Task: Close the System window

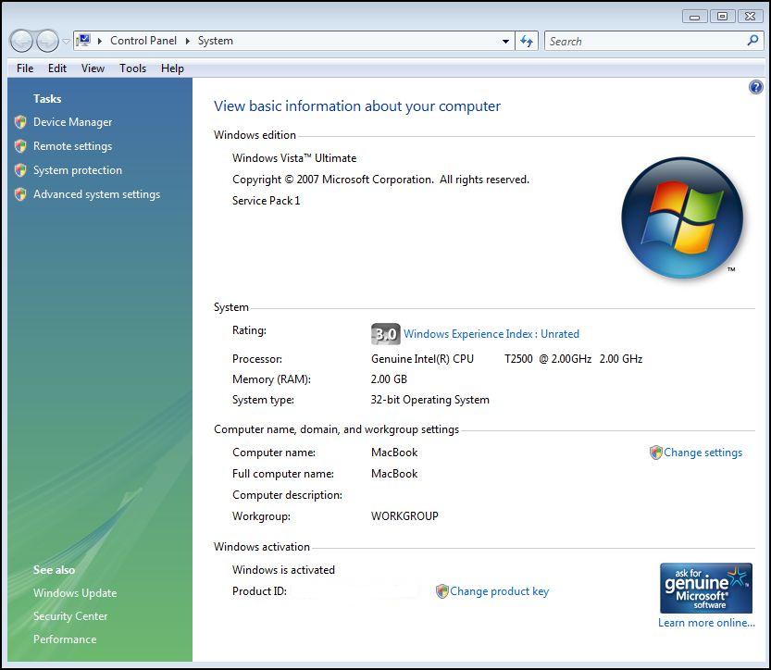Action: pyautogui.click(x=750, y=17)
